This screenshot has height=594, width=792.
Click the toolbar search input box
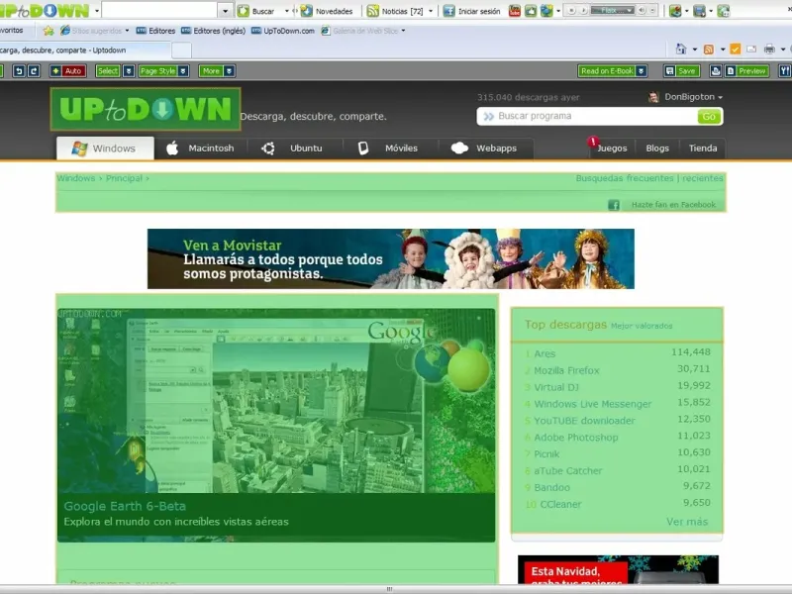(x=160, y=11)
